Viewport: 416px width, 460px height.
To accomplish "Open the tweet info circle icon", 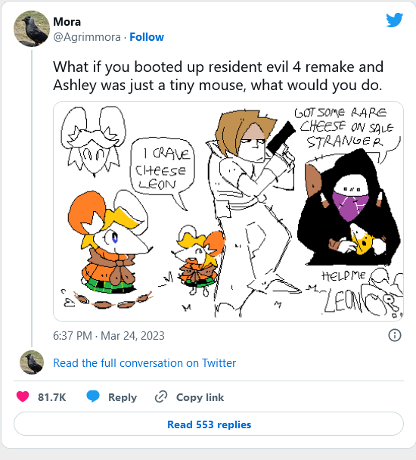I will pyautogui.click(x=395, y=335).
